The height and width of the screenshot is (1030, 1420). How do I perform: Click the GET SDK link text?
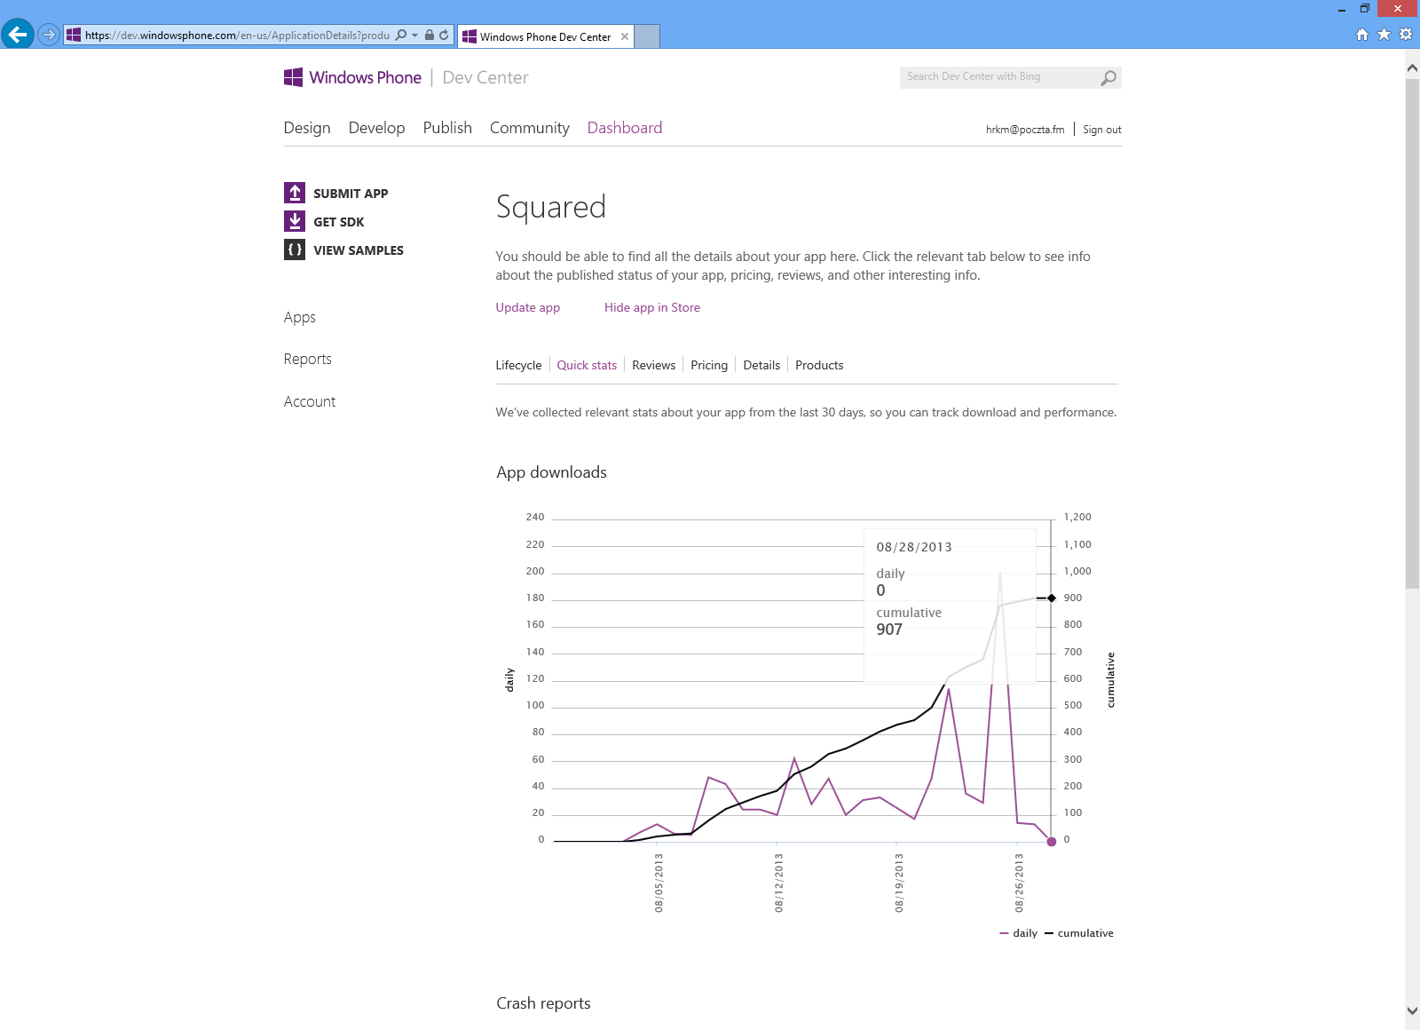pos(339,222)
